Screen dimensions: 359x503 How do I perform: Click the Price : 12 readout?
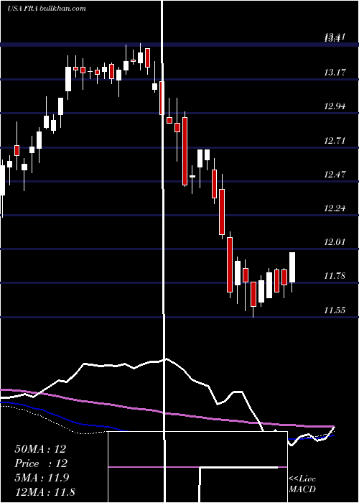pos(41,463)
